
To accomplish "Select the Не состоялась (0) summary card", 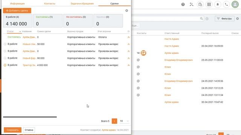I will [x=78, y=21].
